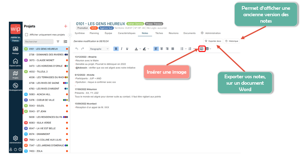Viewport: 306px width, 155px height.
Task: Select project 5083 - ACACIA HILL
Action: tap(46, 94)
